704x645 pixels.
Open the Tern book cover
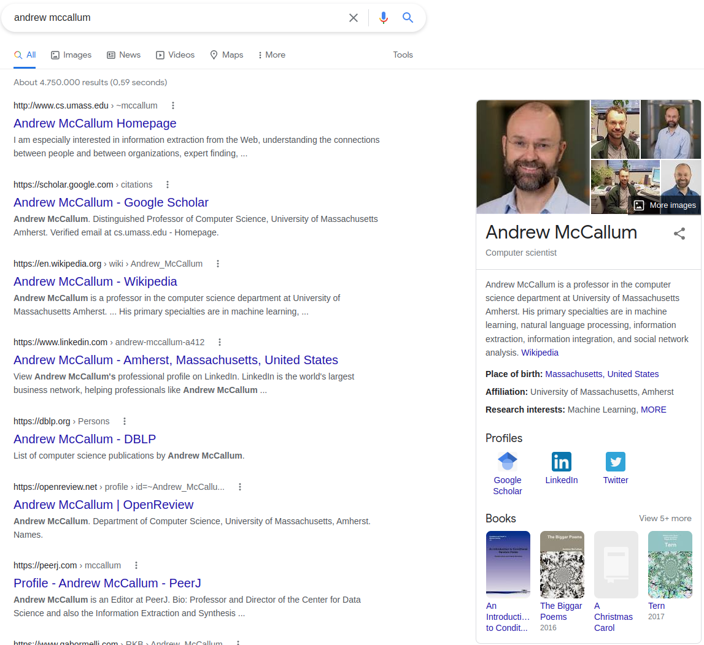click(670, 564)
